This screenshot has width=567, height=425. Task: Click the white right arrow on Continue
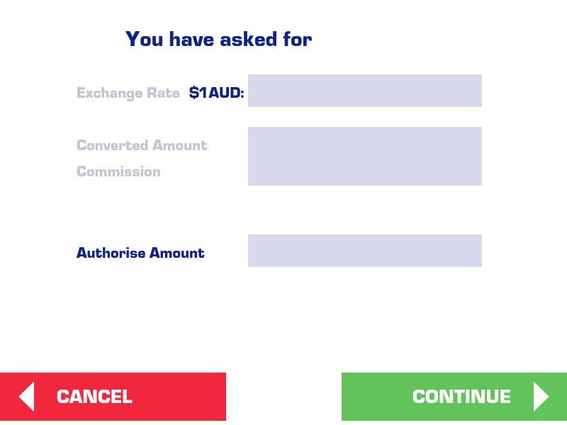pyautogui.click(x=541, y=397)
